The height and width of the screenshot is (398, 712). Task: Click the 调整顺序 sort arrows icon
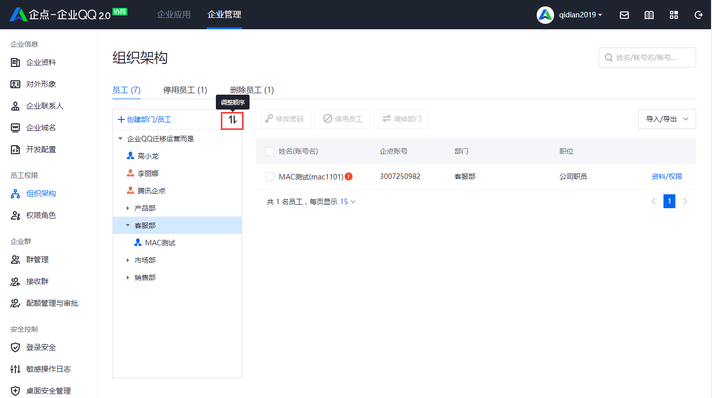[233, 119]
